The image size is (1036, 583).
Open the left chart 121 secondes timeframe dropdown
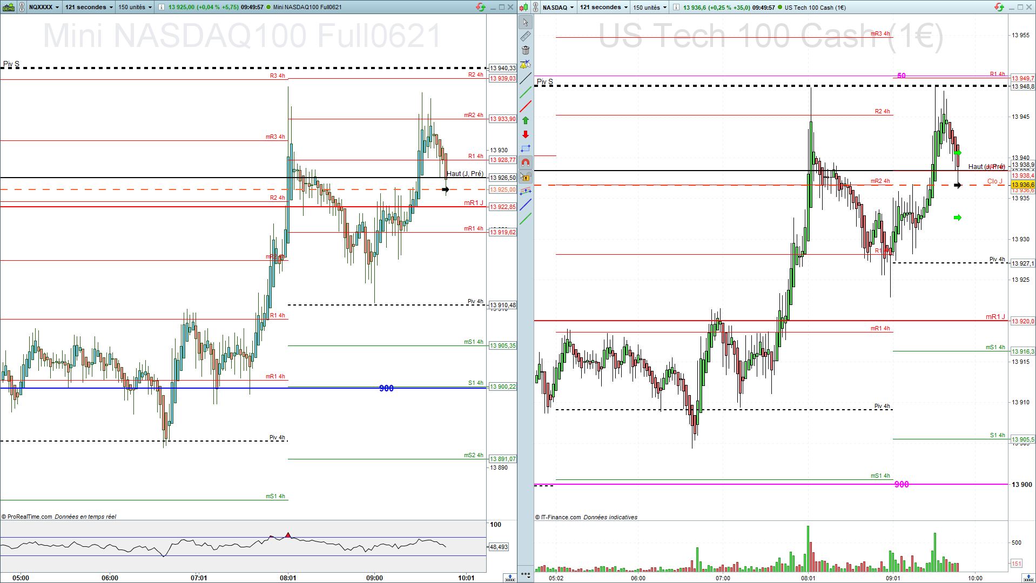click(x=89, y=7)
